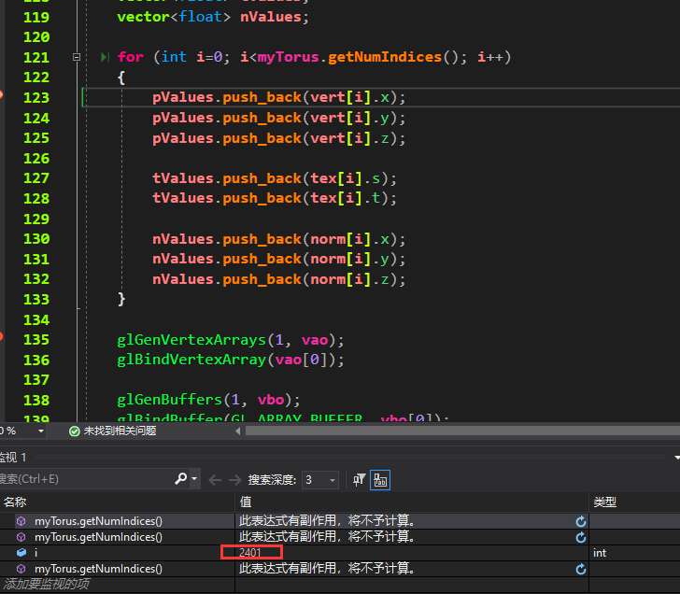The image size is (680, 594).
Task: Click the 值 column header
Action: click(412, 502)
